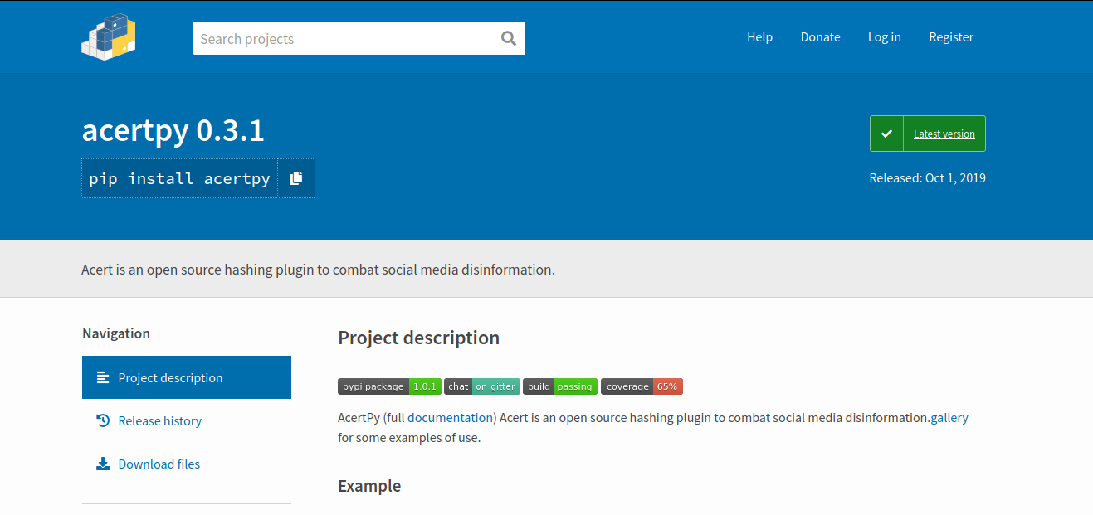
Task: Click the Navigation heading
Action: [116, 333]
